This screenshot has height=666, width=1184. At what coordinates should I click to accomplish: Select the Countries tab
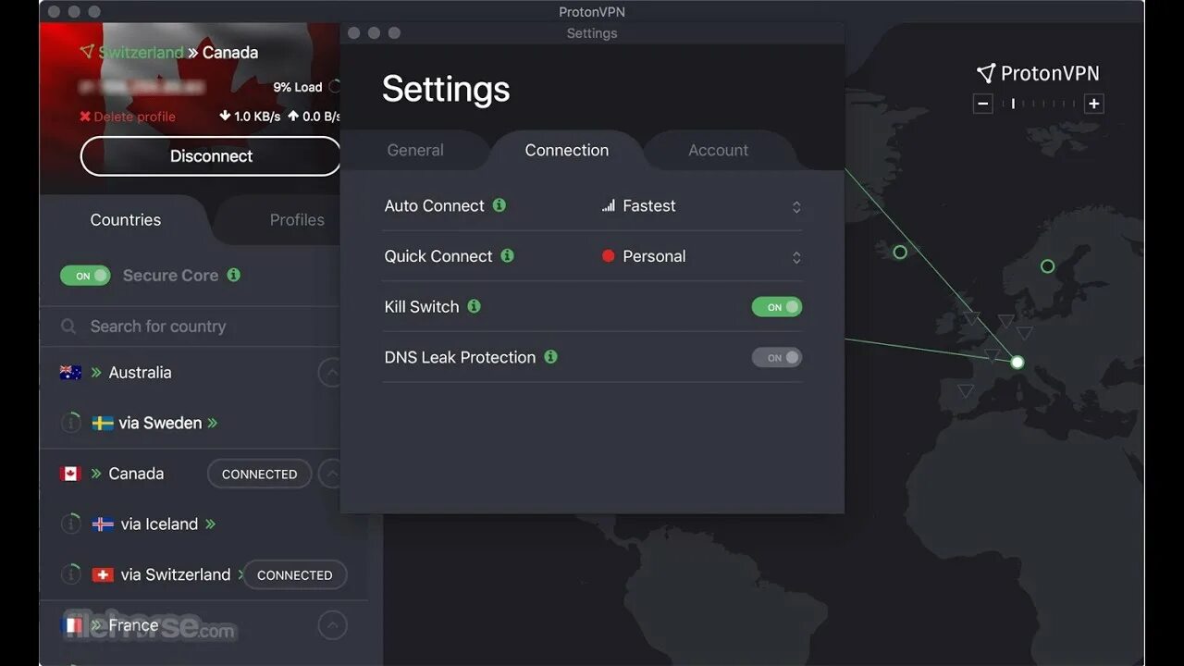click(x=126, y=220)
